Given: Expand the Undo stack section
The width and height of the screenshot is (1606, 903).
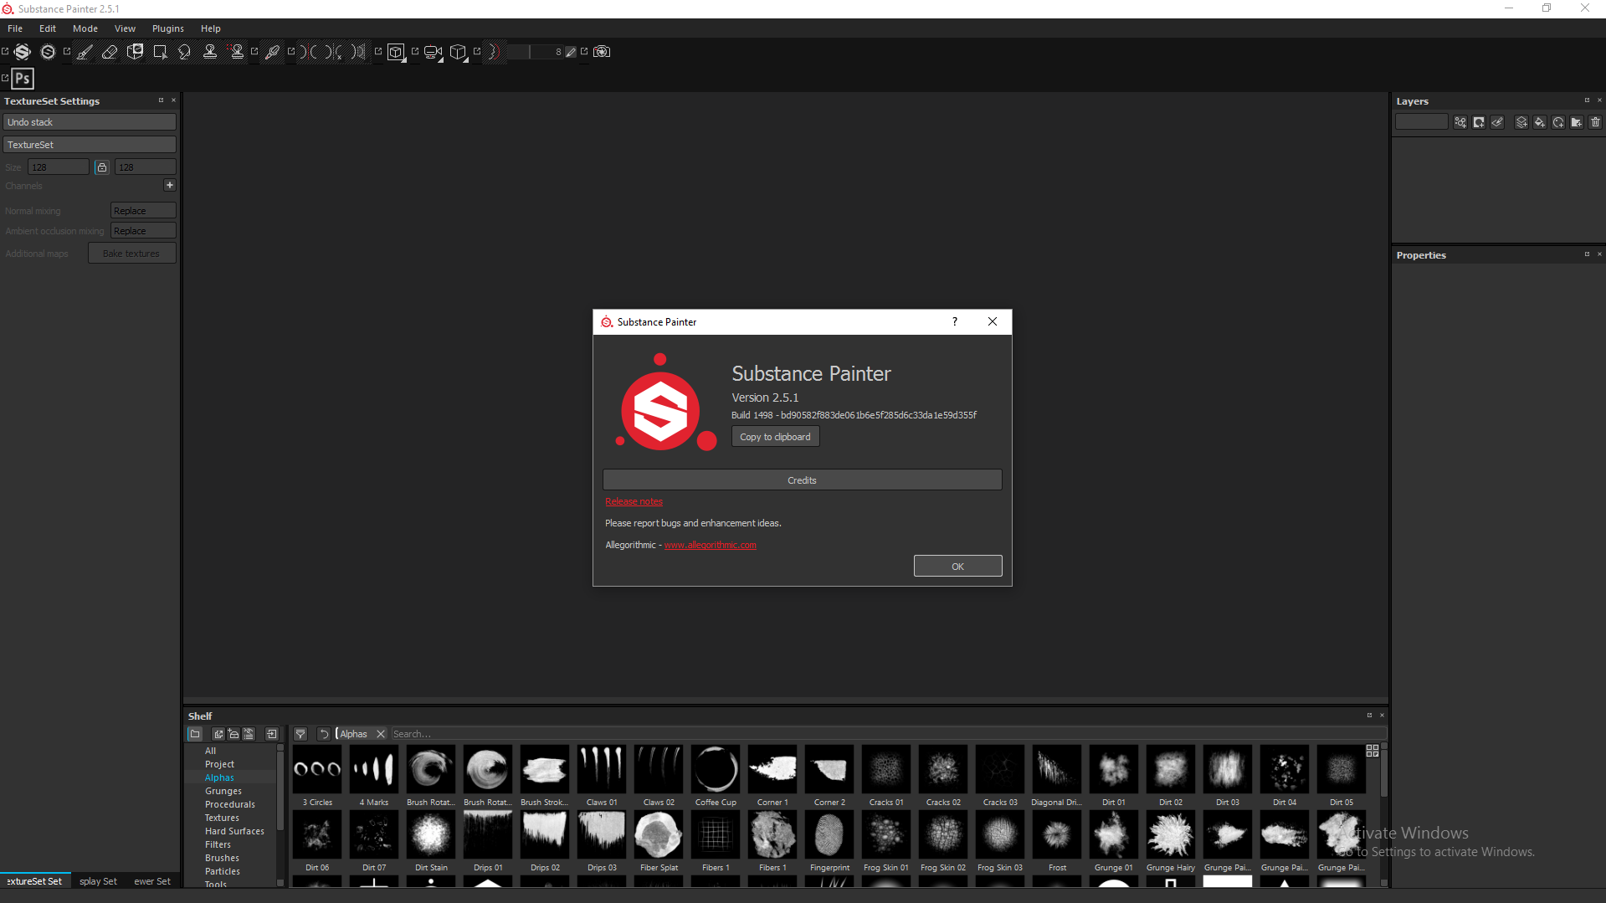Looking at the screenshot, I should point(90,122).
